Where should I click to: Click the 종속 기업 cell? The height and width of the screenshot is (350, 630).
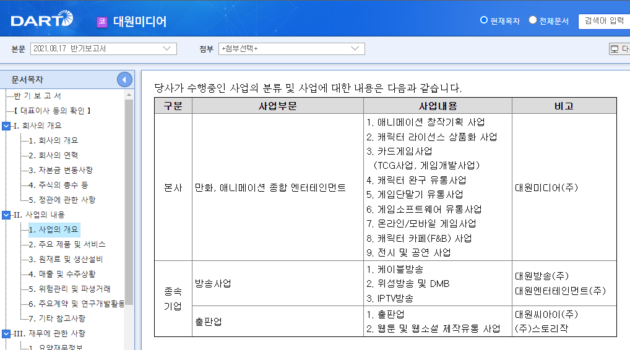(173, 299)
